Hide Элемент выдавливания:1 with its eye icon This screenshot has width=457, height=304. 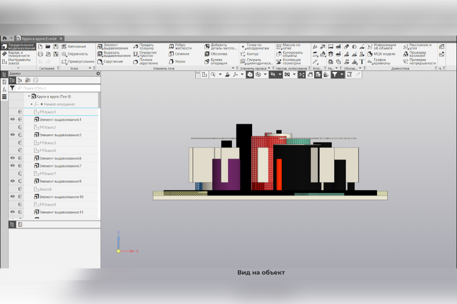[x=12, y=120]
